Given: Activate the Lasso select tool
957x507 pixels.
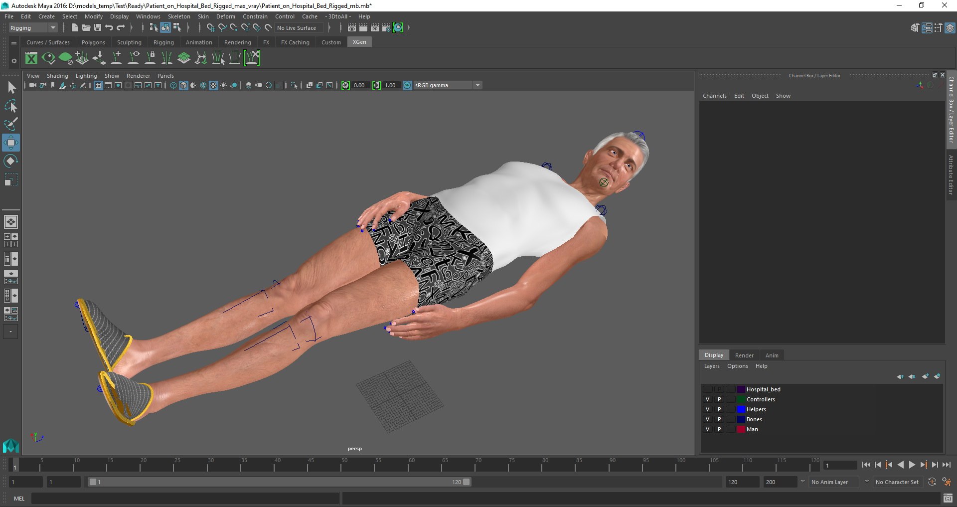Looking at the screenshot, I should click(11, 106).
